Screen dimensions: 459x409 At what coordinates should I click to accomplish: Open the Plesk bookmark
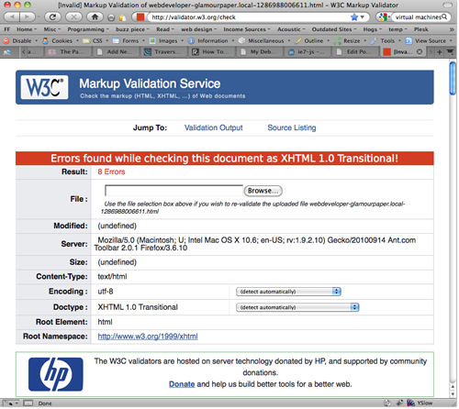click(421, 29)
